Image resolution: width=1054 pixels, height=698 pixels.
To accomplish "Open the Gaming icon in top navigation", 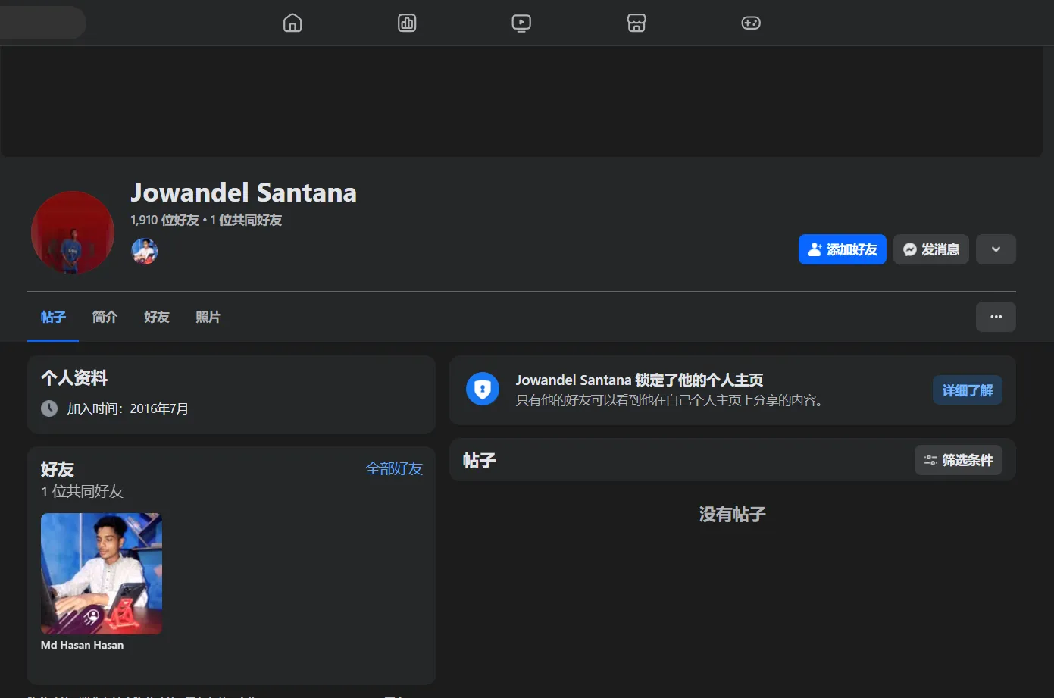I will pos(751,23).
